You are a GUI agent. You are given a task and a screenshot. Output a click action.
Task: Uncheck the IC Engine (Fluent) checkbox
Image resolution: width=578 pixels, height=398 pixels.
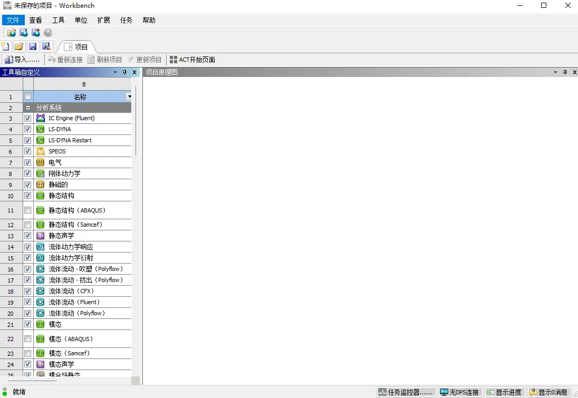[x=27, y=118]
